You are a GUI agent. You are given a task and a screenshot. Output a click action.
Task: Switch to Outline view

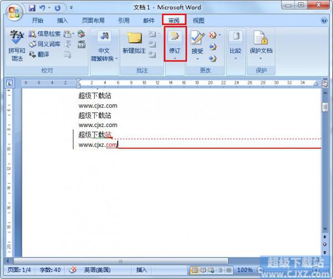220,270
